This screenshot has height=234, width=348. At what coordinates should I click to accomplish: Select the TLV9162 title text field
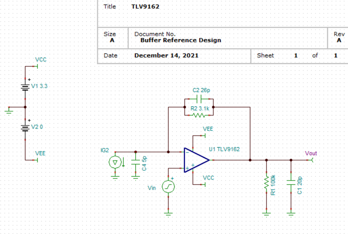[x=145, y=6]
